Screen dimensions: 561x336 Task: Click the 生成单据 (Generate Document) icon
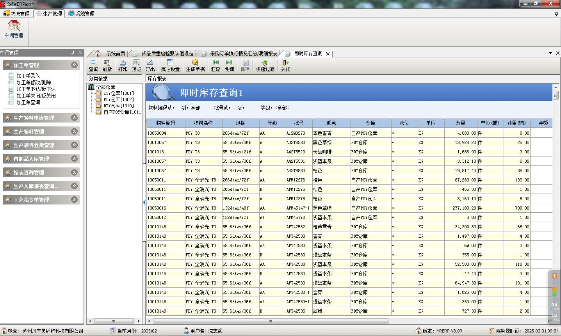pos(195,66)
